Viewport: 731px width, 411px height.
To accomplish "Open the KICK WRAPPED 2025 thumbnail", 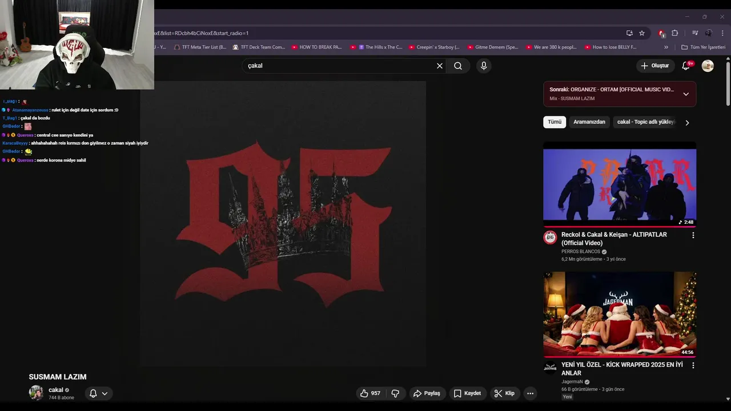I will pyautogui.click(x=620, y=315).
